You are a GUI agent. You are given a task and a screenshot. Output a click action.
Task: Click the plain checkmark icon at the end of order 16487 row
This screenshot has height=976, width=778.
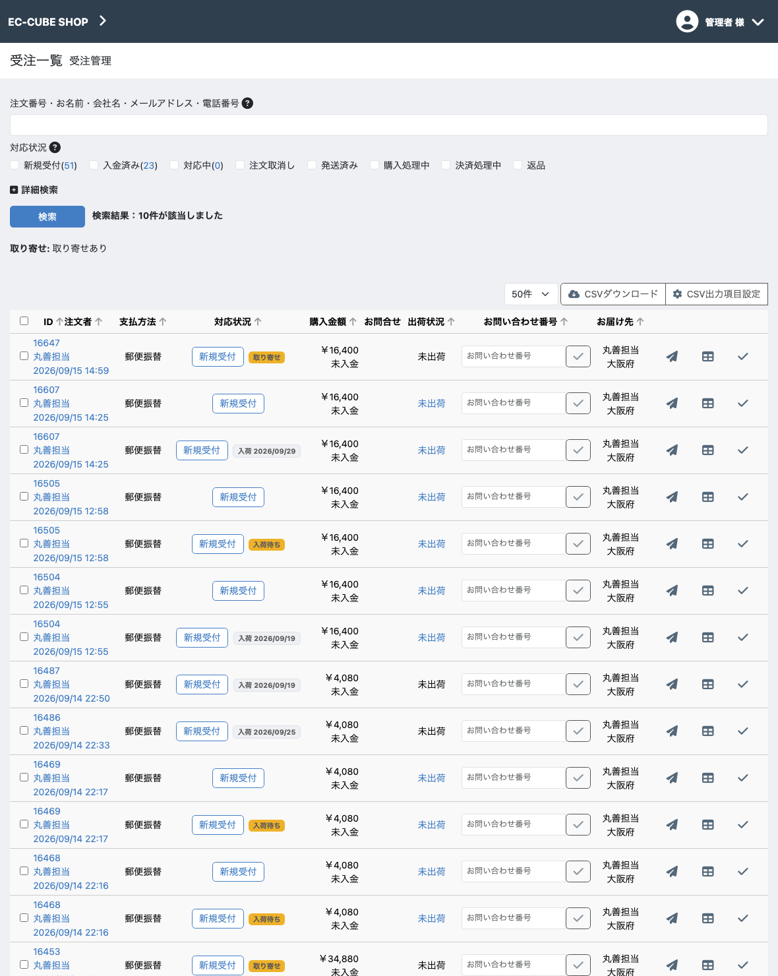click(743, 685)
